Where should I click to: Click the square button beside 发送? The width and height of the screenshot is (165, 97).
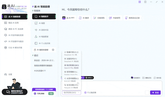147,93
